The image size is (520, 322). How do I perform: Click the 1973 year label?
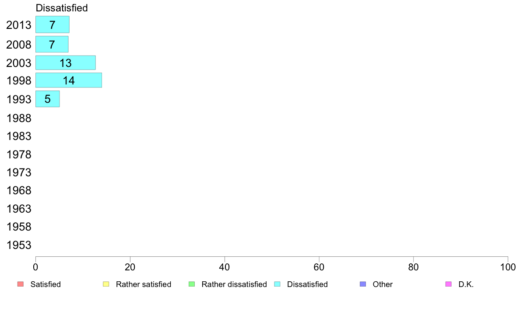coord(18,172)
